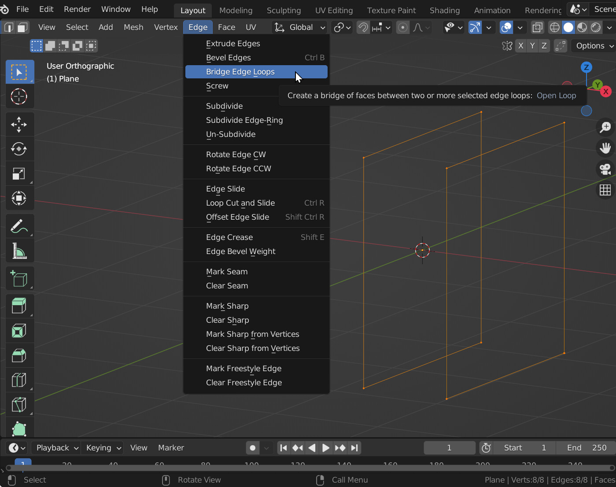This screenshot has width=616, height=487.
Task: Click the End frame field
Action: coord(587,448)
